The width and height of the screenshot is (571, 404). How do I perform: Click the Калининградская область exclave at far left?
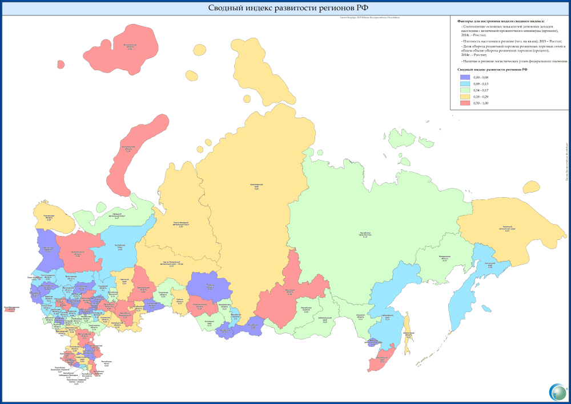[11, 309]
